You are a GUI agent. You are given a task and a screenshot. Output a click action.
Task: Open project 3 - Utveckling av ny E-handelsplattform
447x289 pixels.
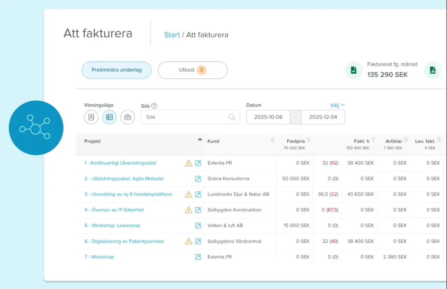[128, 194]
